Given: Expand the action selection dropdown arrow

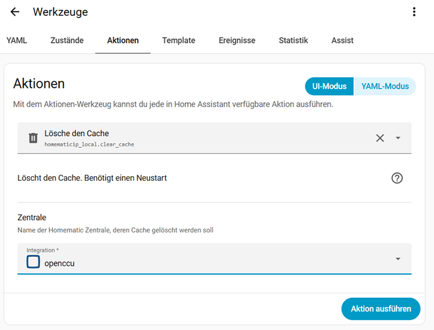Looking at the screenshot, I should (x=398, y=138).
